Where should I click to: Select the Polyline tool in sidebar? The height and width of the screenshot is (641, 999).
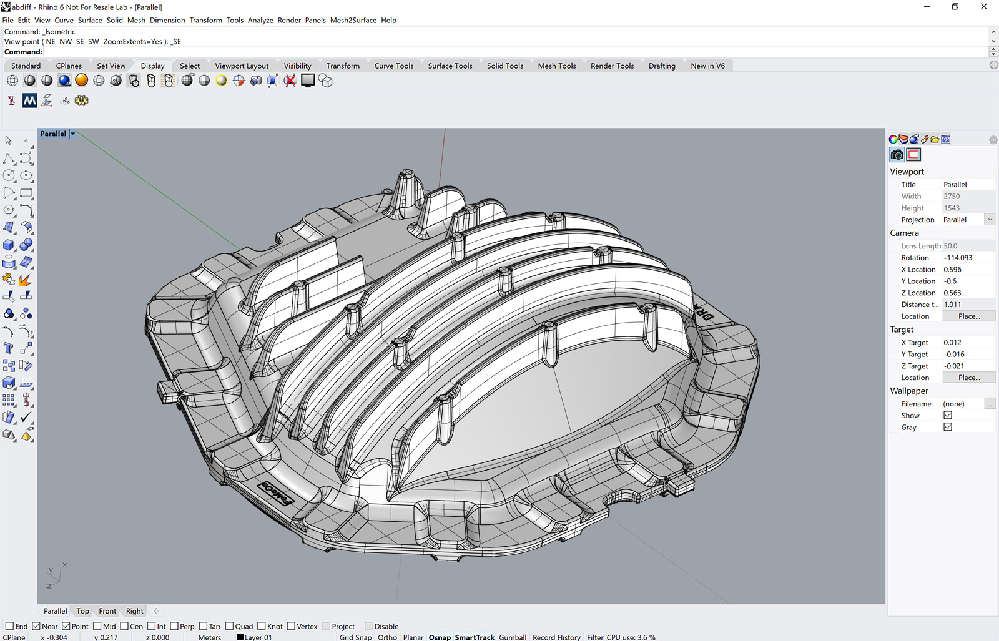[9, 159]
